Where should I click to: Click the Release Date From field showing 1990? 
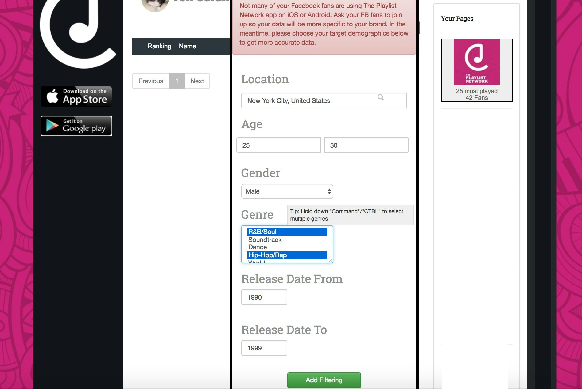point(264,297)
